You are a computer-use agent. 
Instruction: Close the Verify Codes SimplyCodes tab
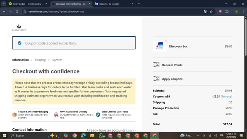[46, 4]
